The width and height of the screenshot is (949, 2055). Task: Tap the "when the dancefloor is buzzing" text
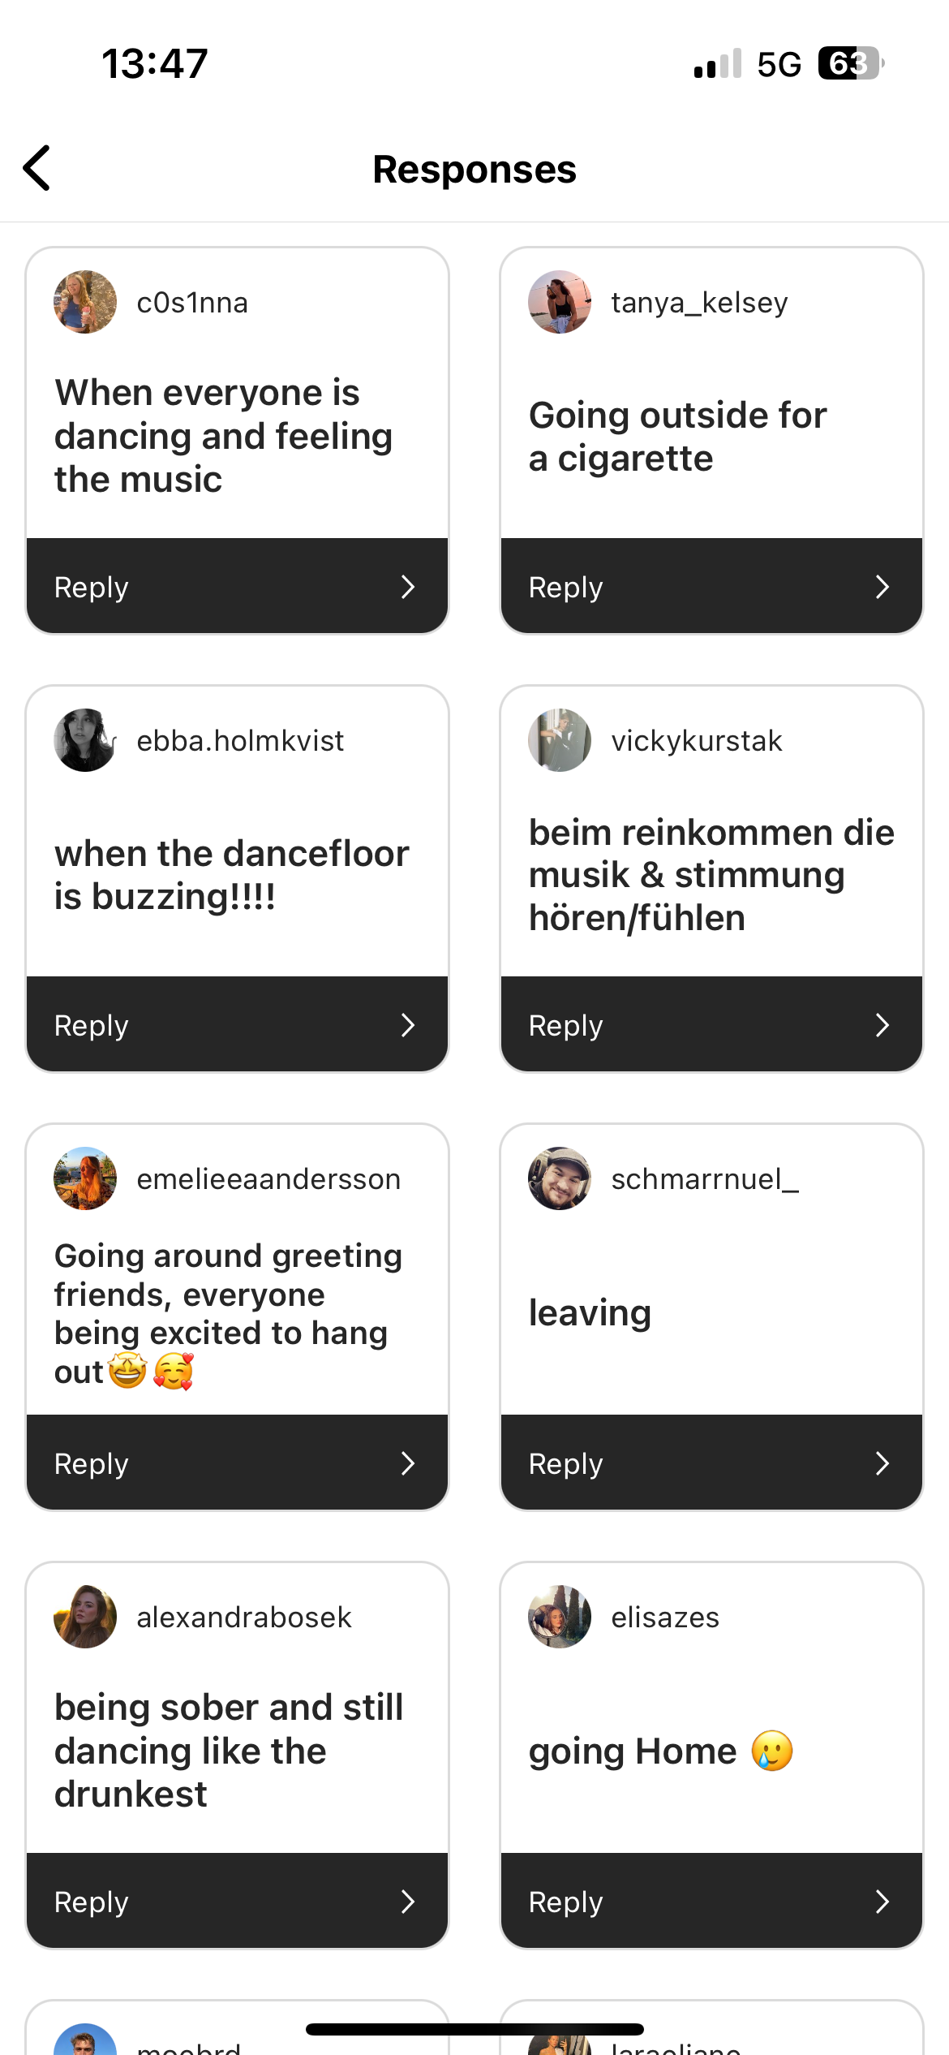point(232,875)
